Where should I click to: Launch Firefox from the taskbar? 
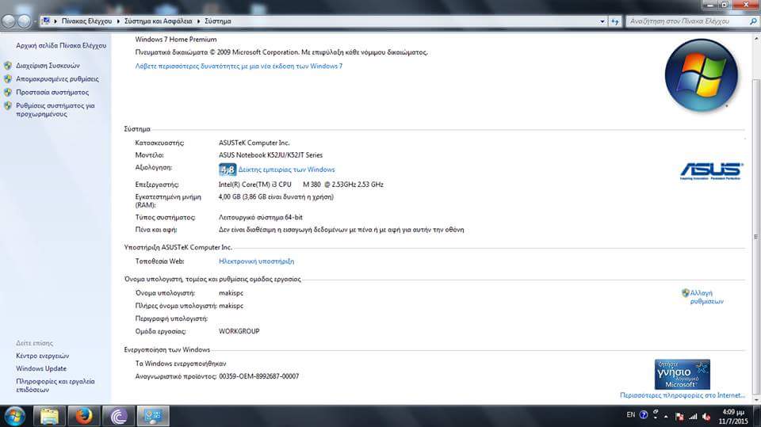point(83,417)
